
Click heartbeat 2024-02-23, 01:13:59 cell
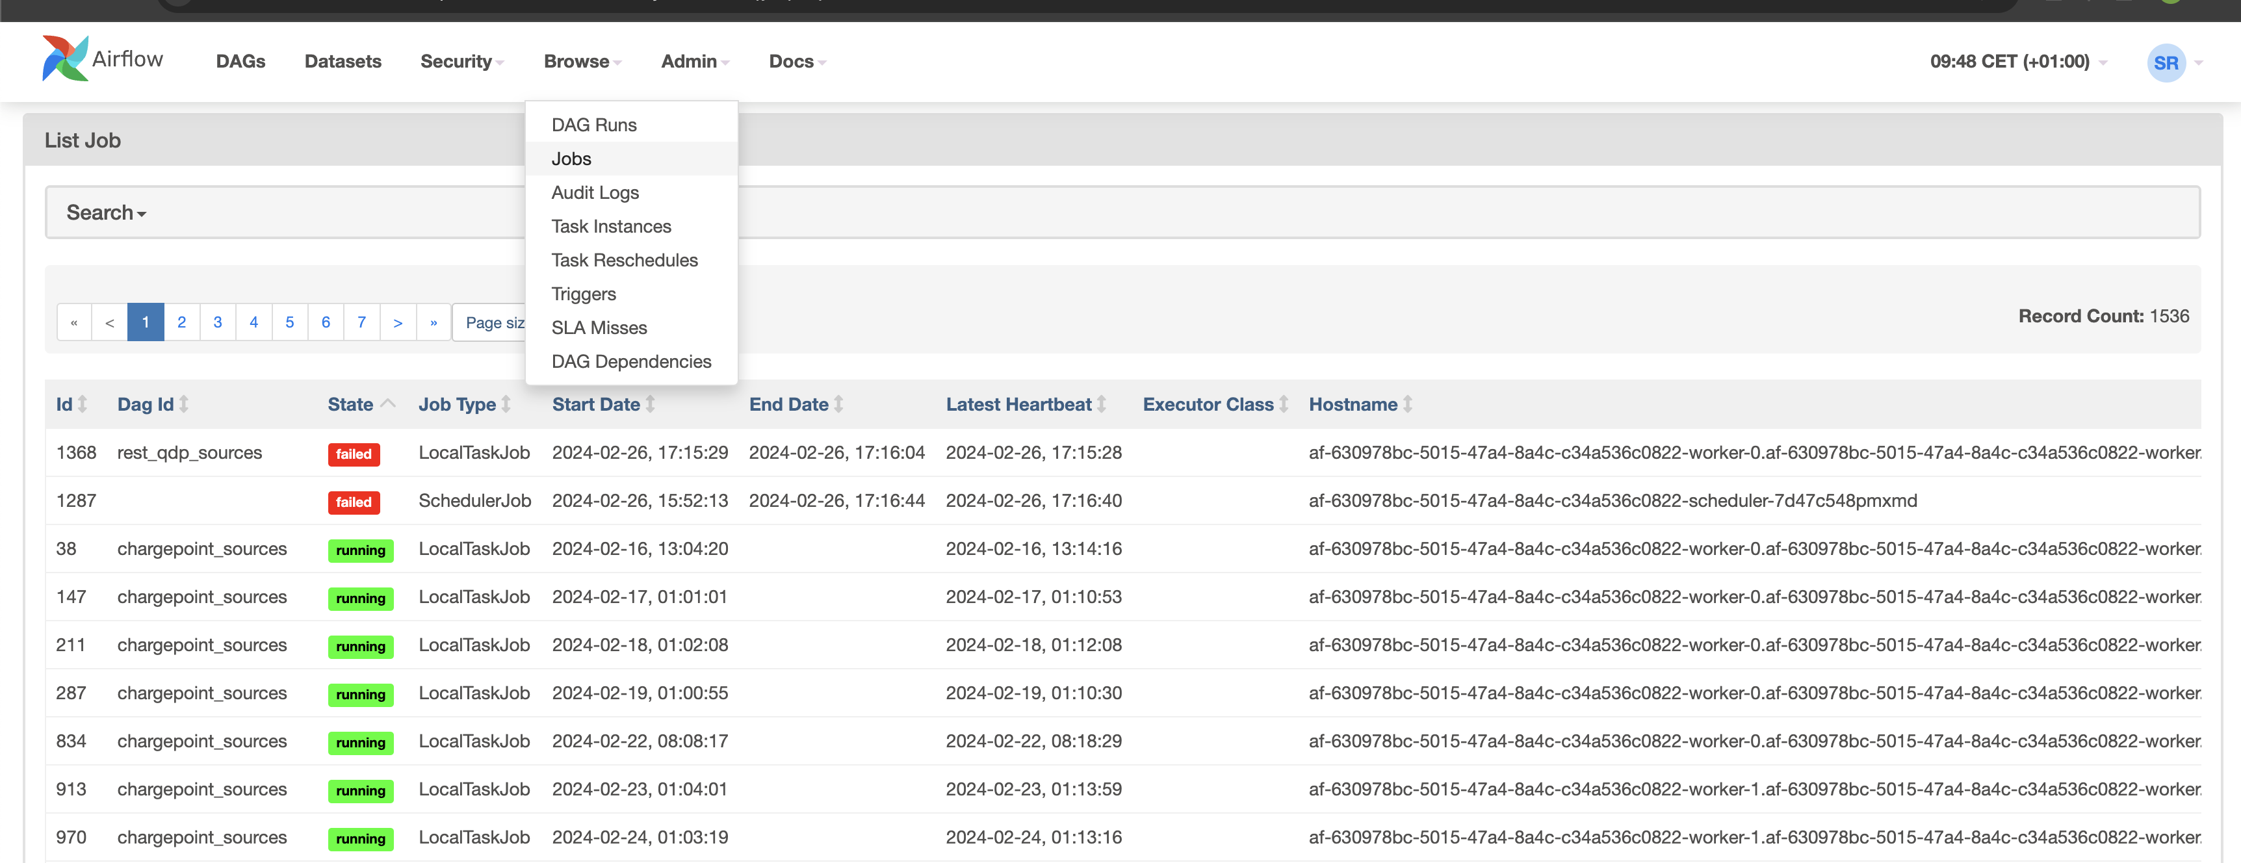click(1033, 790)
